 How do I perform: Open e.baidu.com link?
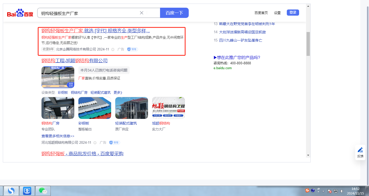coord(223,68)
